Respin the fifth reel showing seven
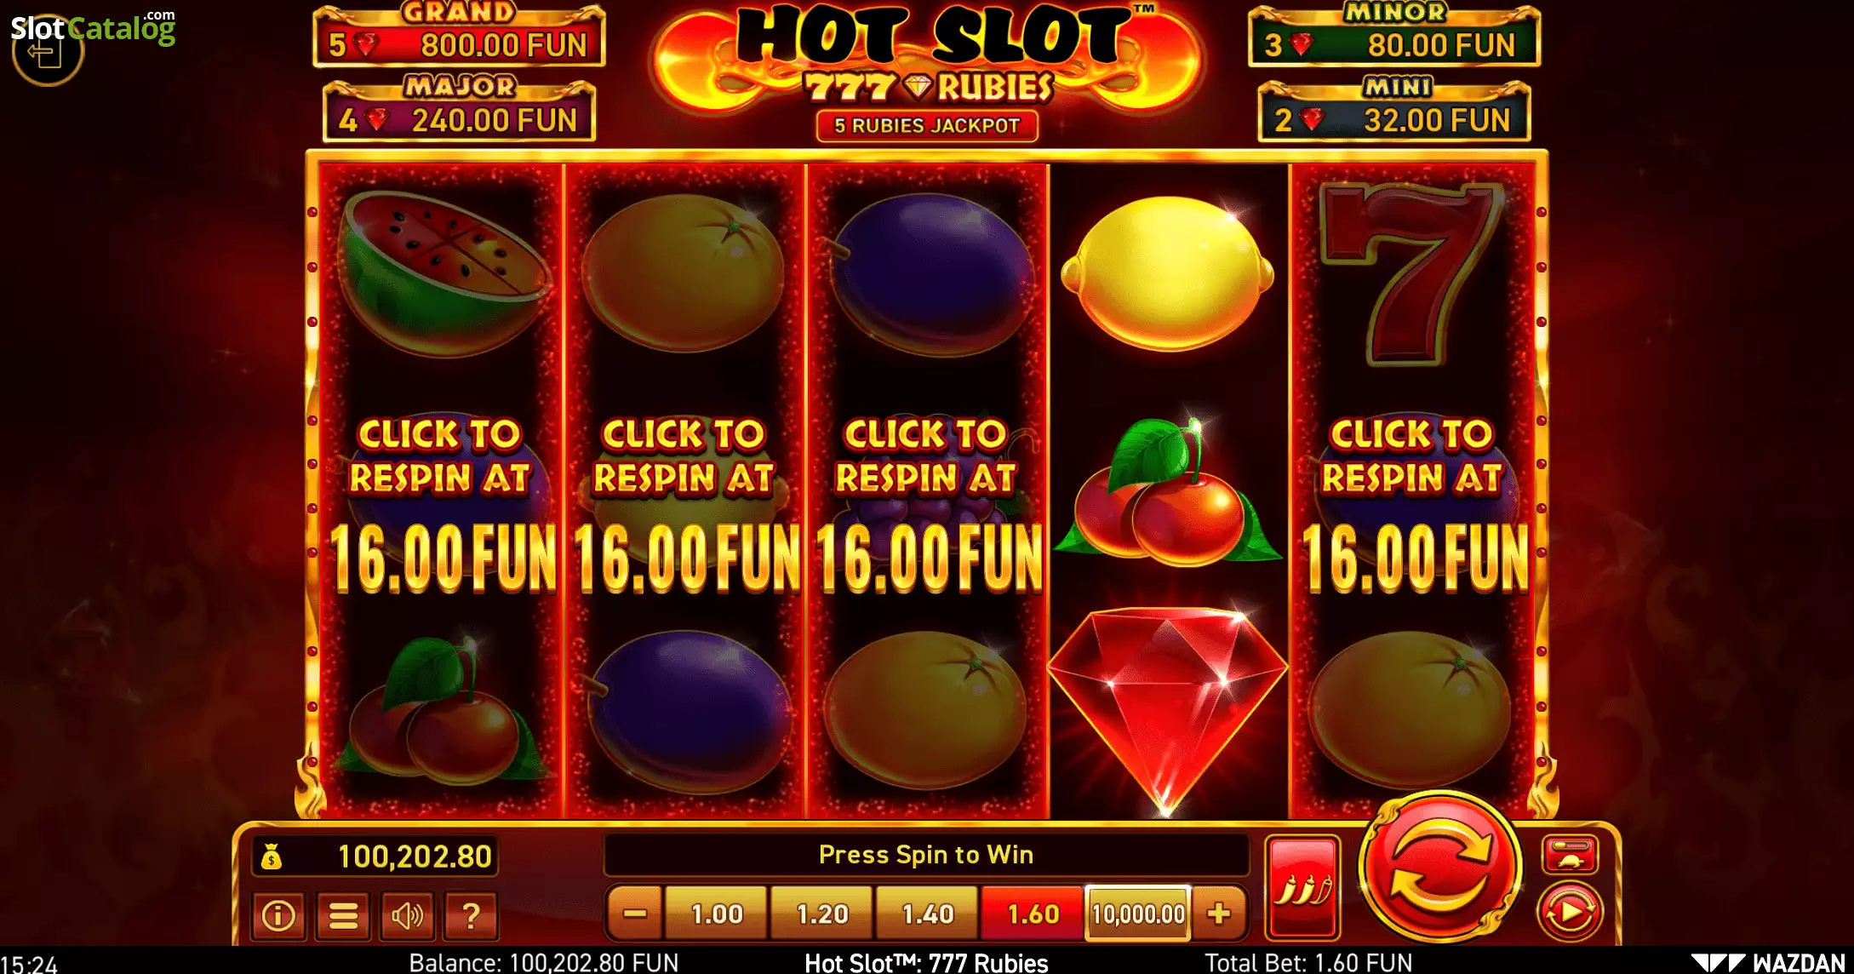Image resolution: width=1854 pixels, height=974 pixels. tap(1414, 490)
